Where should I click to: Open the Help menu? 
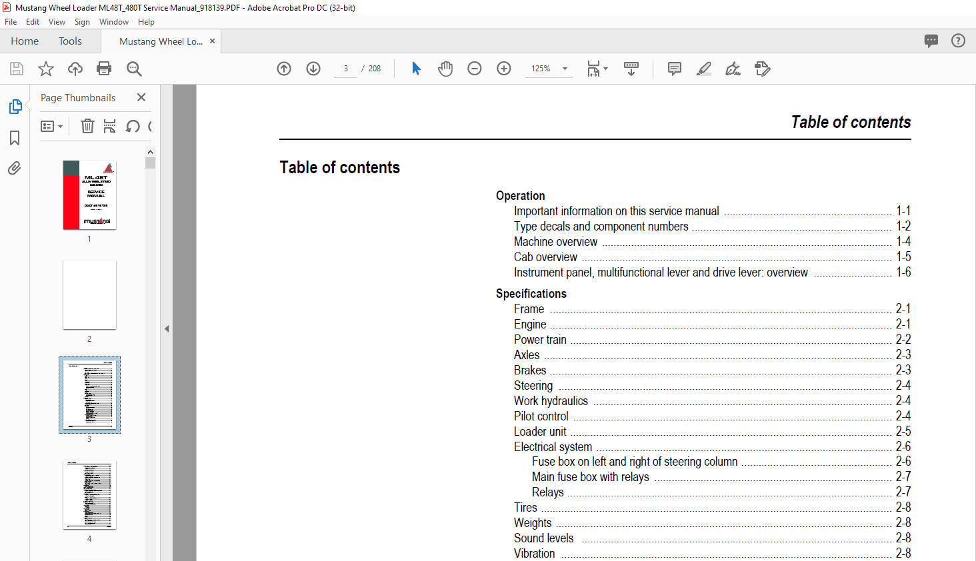point(146,22)
